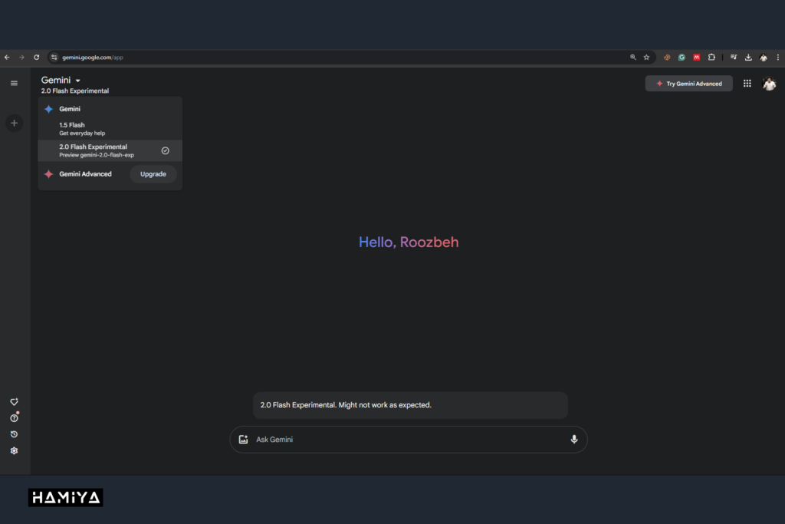
Task: Open browser downloads
Action: [748, 57]
